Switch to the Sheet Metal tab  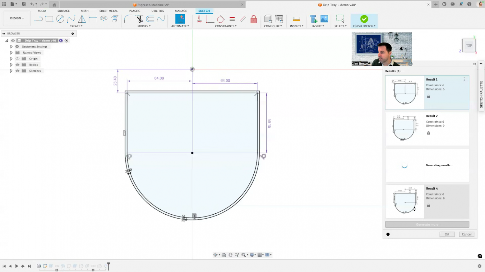(x=108, y=11)
